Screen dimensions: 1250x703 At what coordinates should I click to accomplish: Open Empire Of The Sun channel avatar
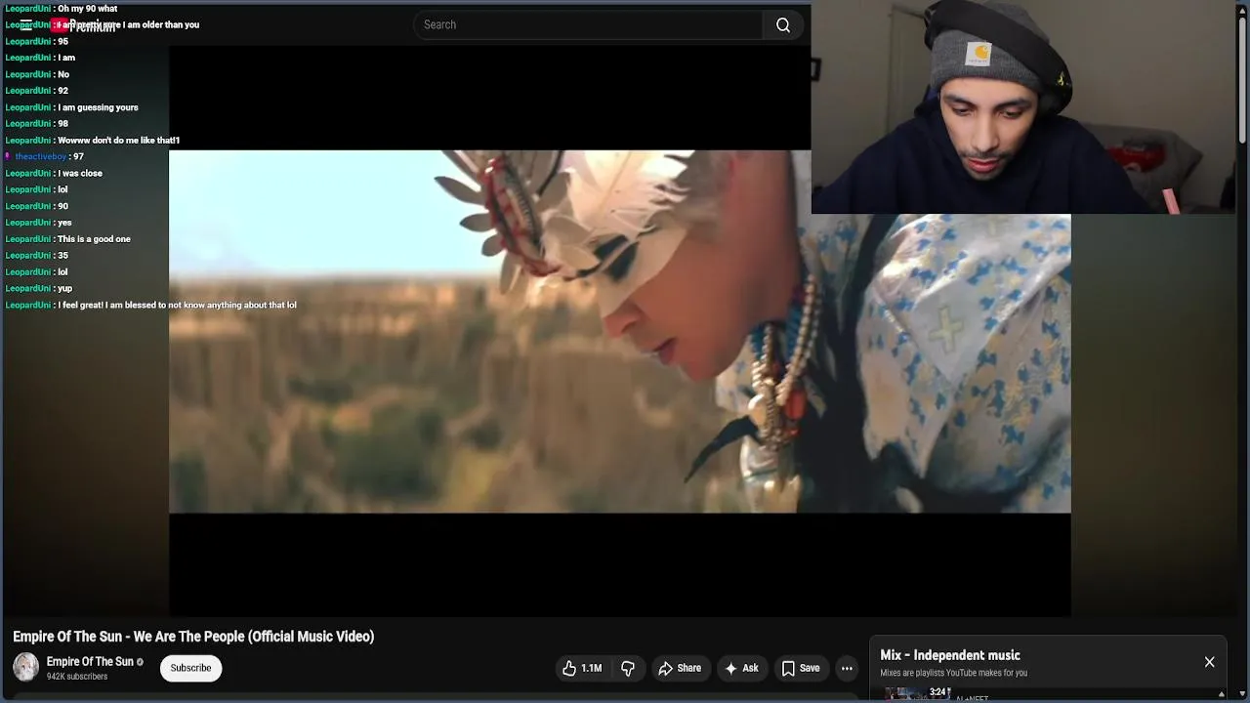[x=26, y=668]
